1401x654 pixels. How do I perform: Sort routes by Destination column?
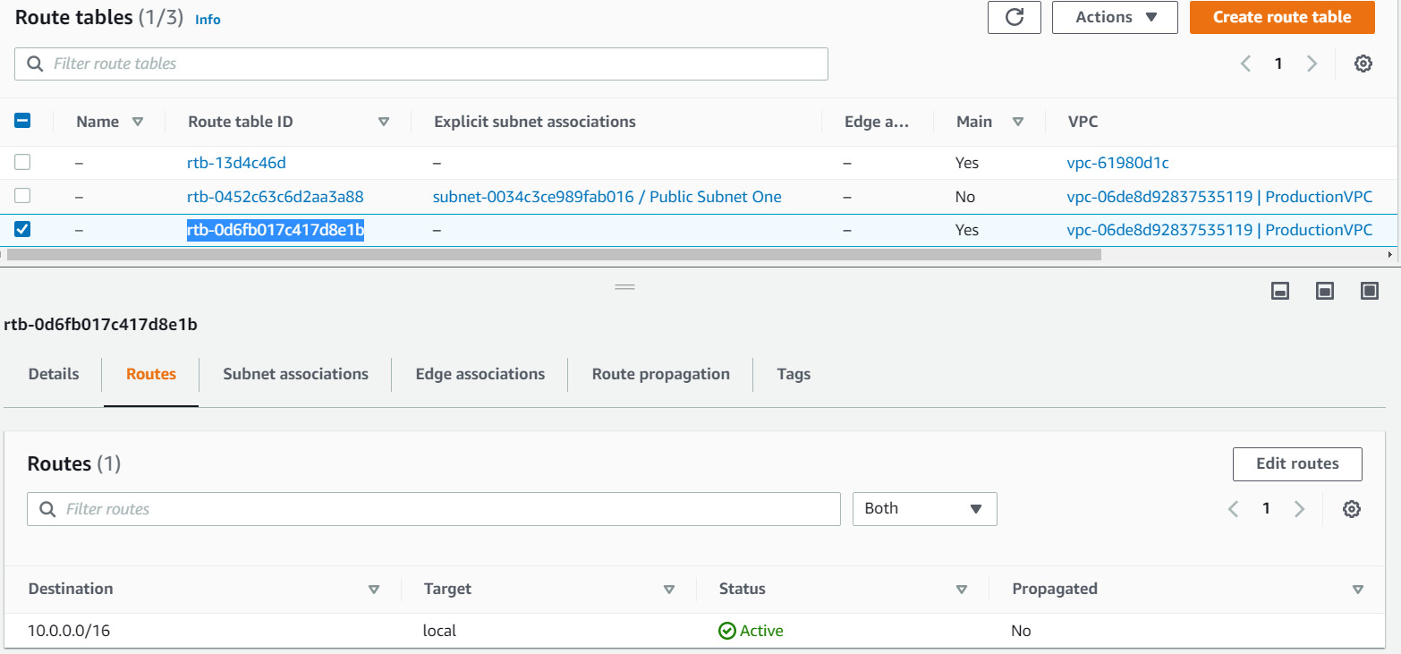(374, 589)
